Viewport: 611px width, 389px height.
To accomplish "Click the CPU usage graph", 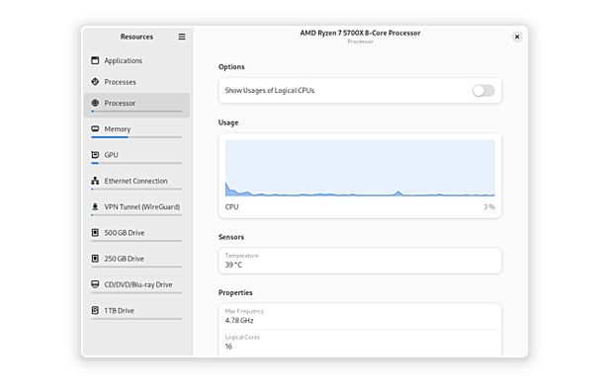I will coord(360,168).
